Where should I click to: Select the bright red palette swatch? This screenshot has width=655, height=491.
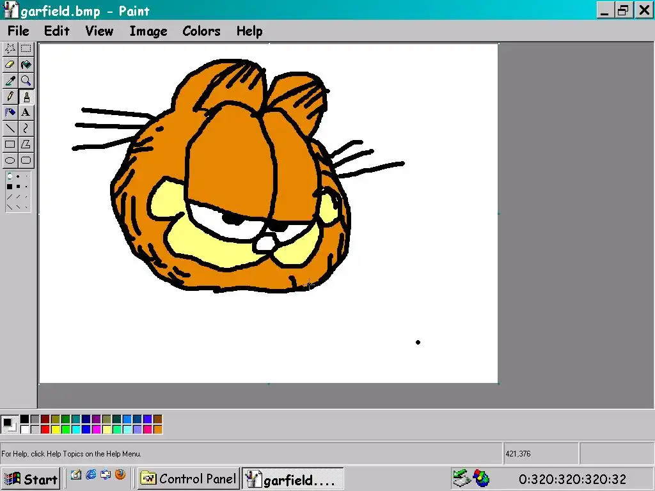tap(45, 429)
